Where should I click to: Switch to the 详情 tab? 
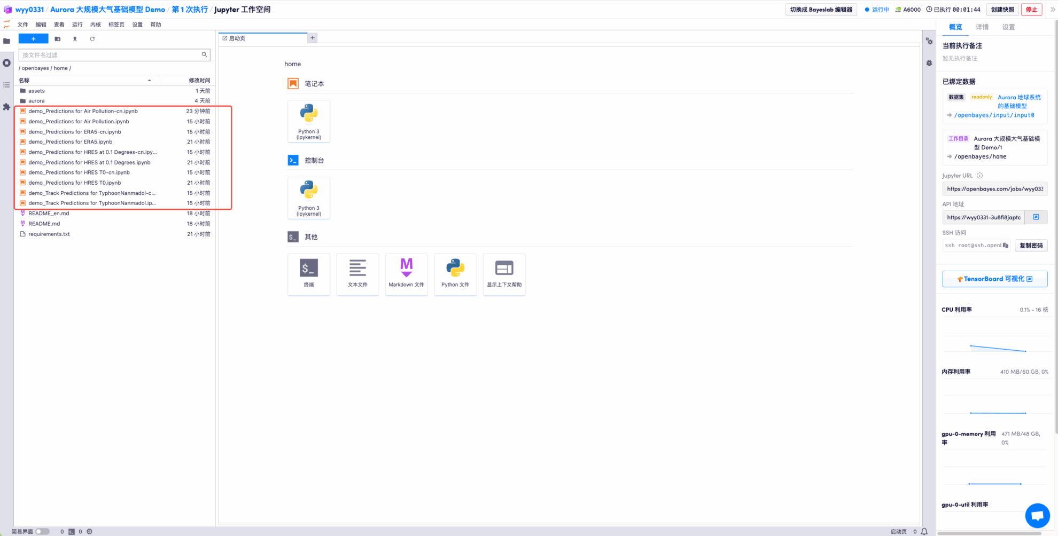[x=982, y=27]
